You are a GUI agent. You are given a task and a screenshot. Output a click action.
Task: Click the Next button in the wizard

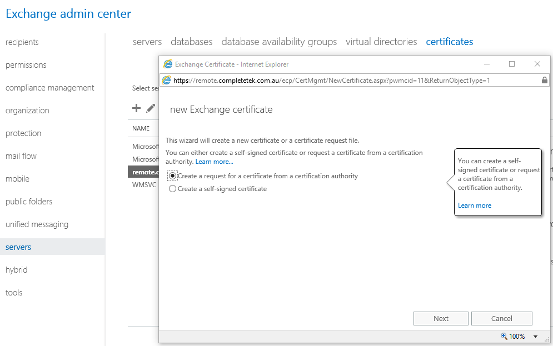pos(441,318)
